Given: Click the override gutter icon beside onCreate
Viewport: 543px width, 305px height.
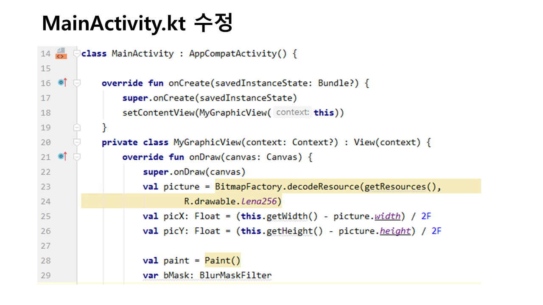Looking at the screenshot, I should tap(62, 83).
